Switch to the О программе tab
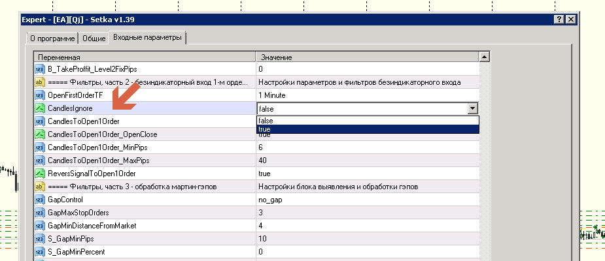The width and height of the screenshot is (605, 261). click(52, 38)
